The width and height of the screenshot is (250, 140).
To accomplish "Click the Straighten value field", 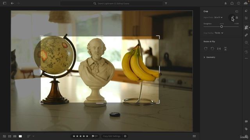I will (x=236, y=24).
